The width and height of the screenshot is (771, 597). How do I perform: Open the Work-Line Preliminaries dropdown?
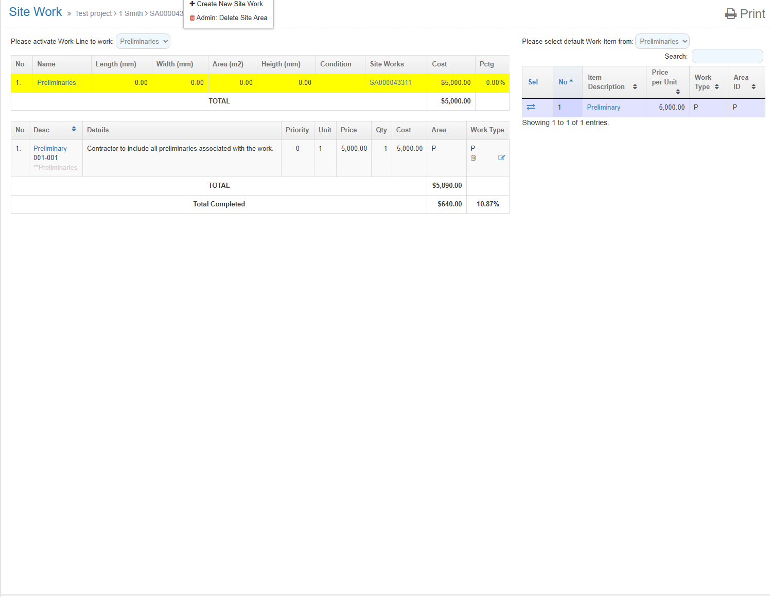(143, 41)
